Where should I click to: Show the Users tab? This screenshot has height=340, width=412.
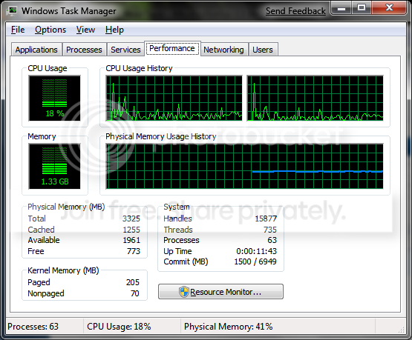(263, 50)
